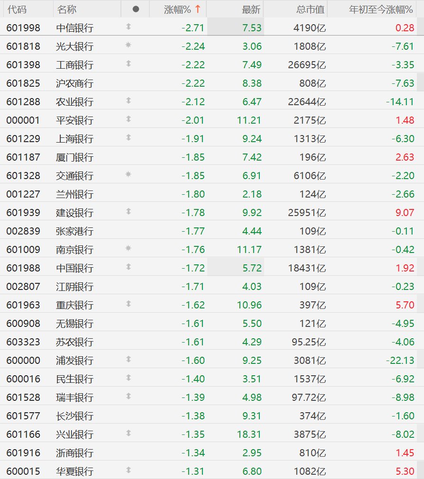The image size is (424, 479).
Task: Select stock name 苏农银行
Action: pos(74,342)
